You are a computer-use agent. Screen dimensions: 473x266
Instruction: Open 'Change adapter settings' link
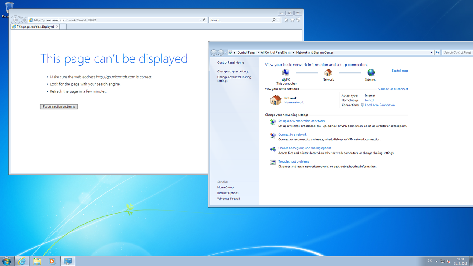coord(233,71)
